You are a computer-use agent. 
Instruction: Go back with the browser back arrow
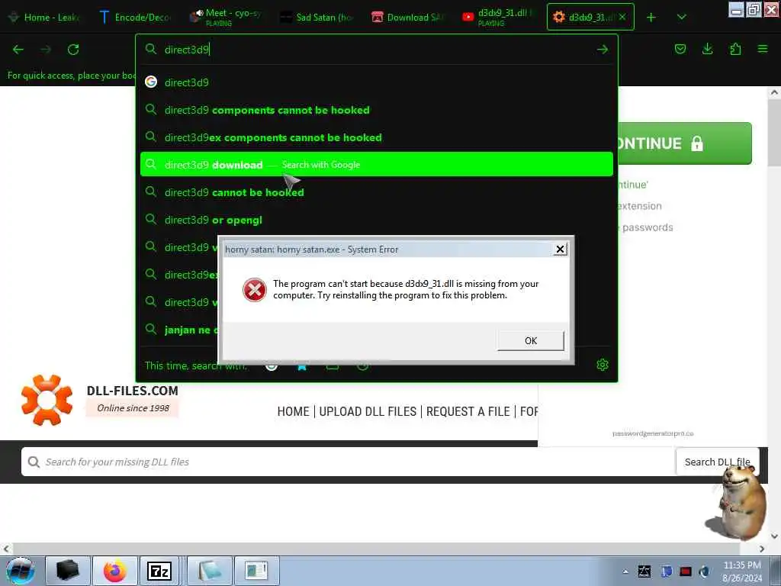click(x=18, y=50)
